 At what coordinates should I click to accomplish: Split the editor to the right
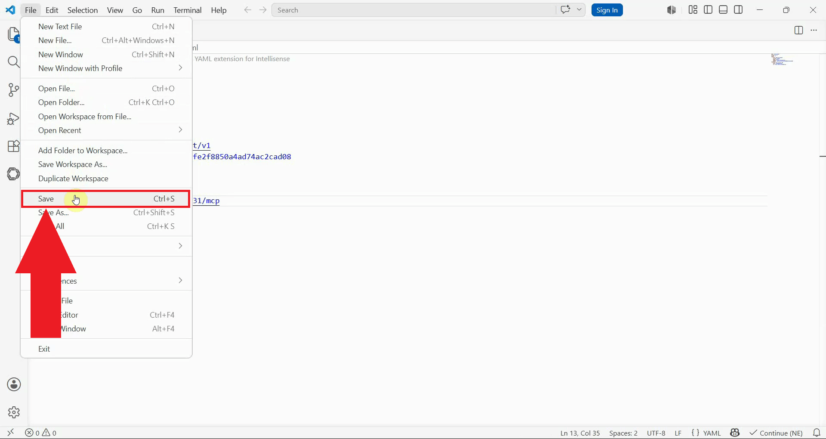[x=798, y=30]
